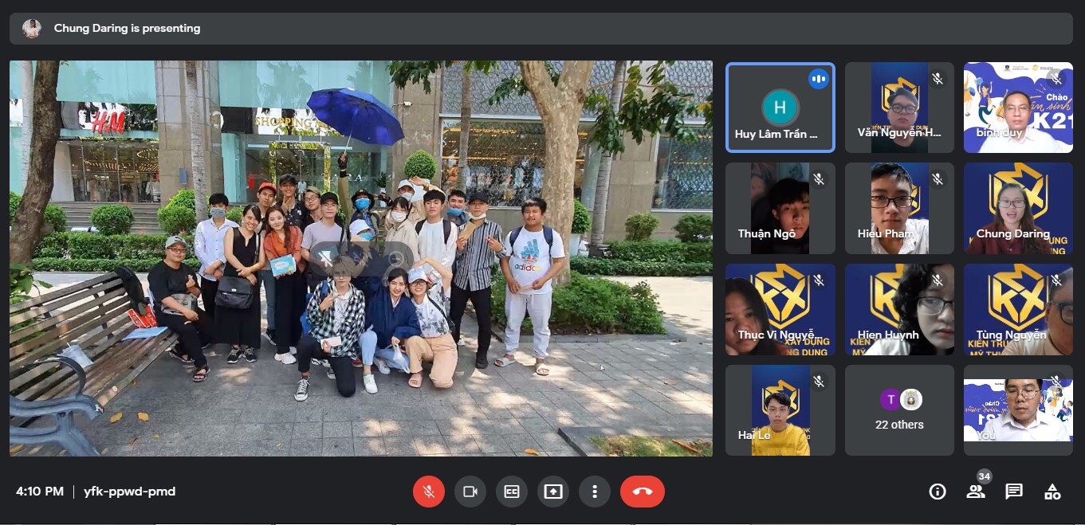The width and height of the screenshot is (1085, 525).
Task: Show the participants list with 34 people
Action: (x=976, y=492)
